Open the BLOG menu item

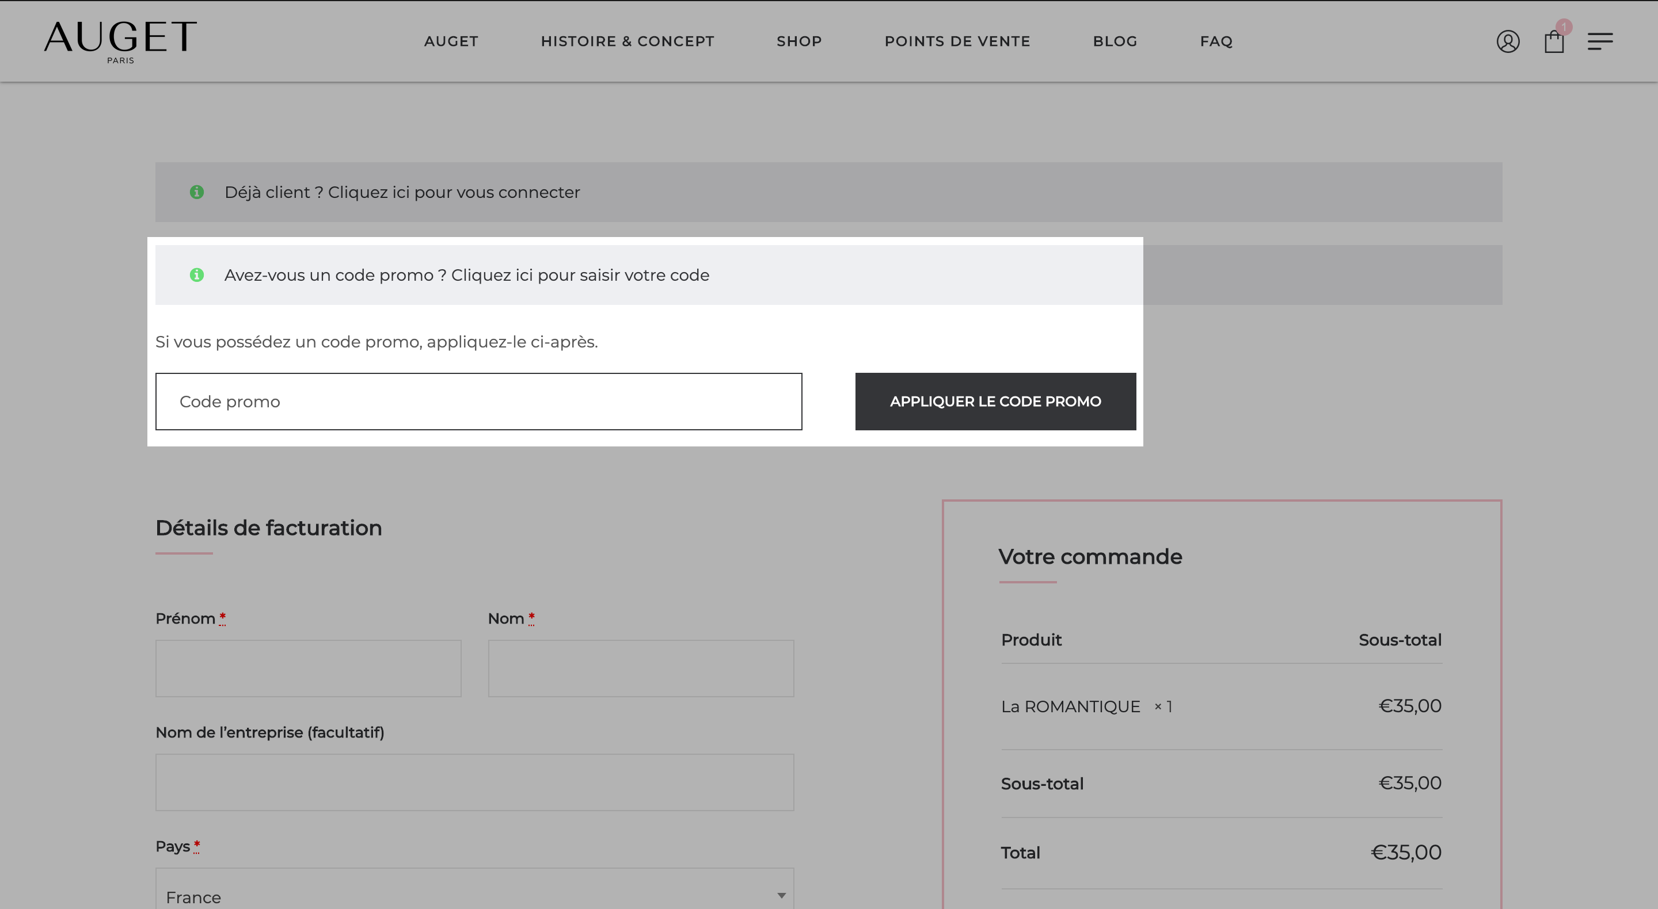(x=1115, y=42)
